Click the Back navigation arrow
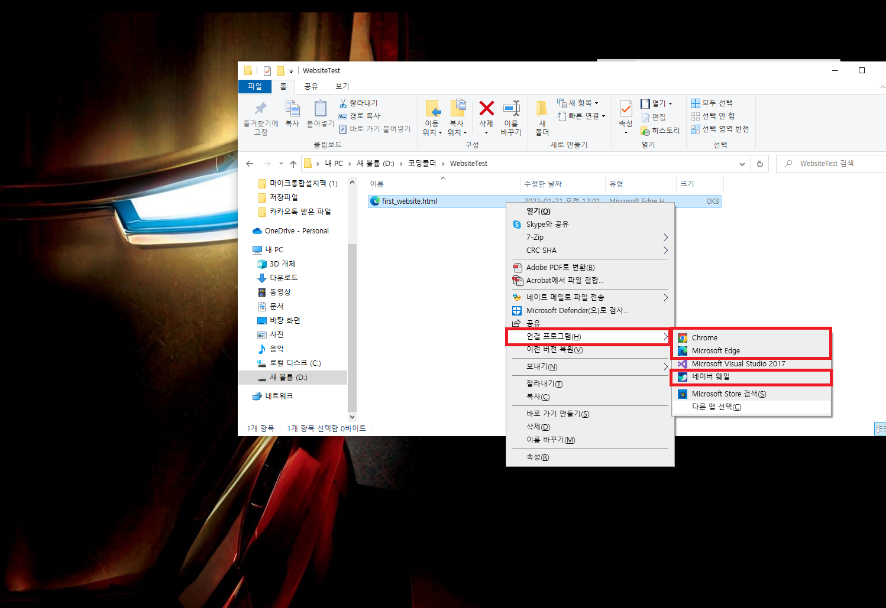Screen dimensions: 886x608 click(250, 164)
